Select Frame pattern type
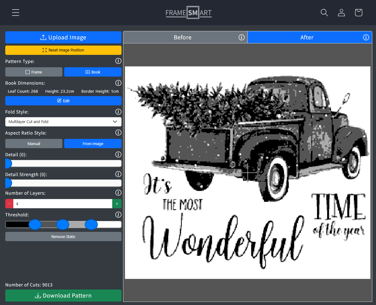 (34, 72)
